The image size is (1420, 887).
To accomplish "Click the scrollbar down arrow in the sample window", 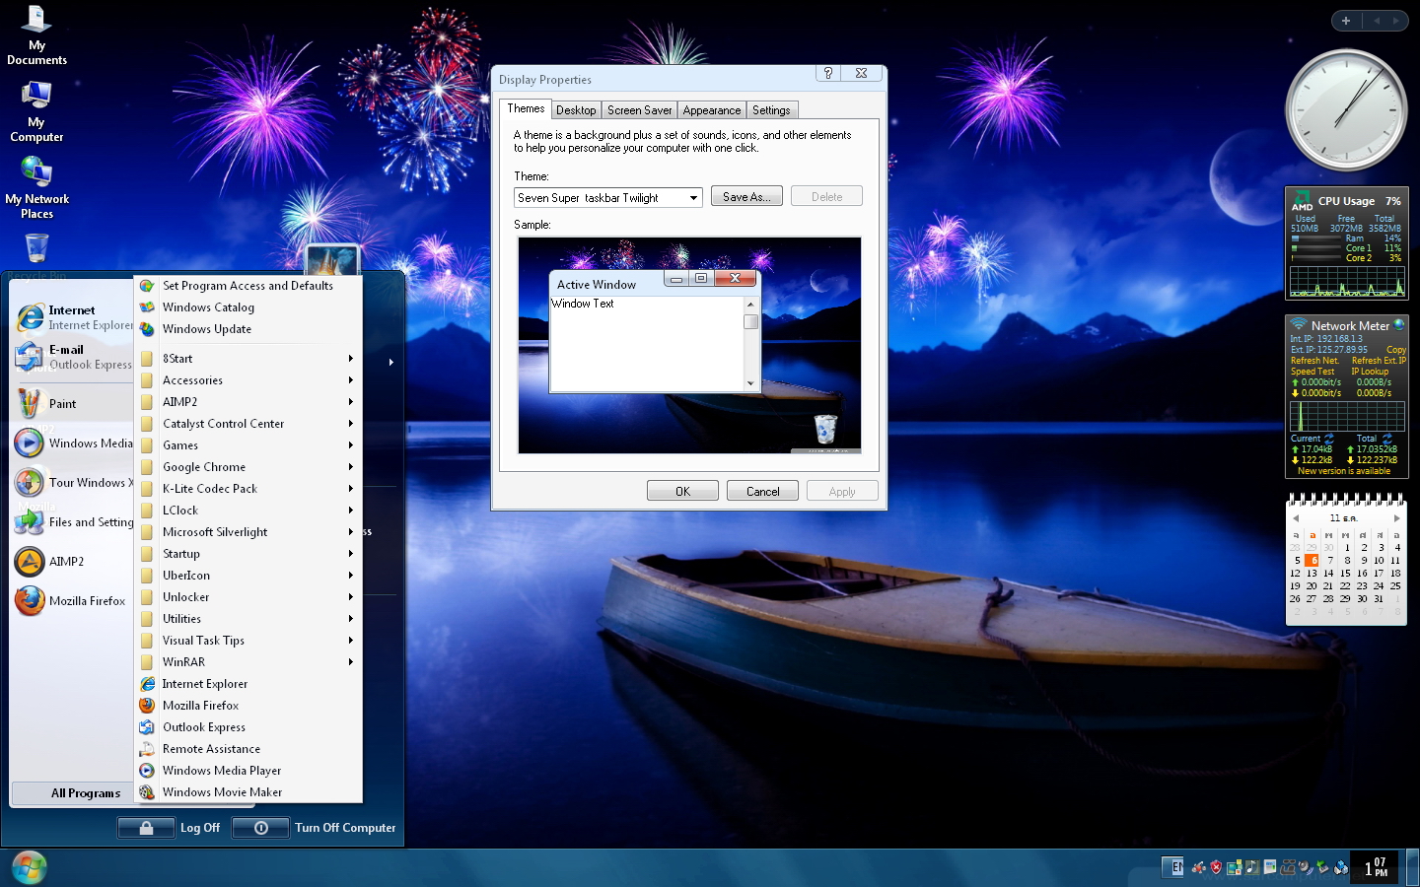I will tap(750, 383).
